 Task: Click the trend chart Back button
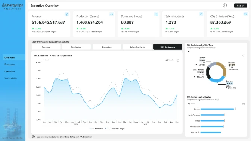[46, 60]
